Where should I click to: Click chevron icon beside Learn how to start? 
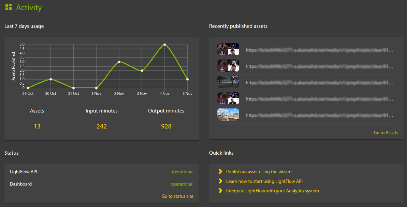(x=220, y=181)
